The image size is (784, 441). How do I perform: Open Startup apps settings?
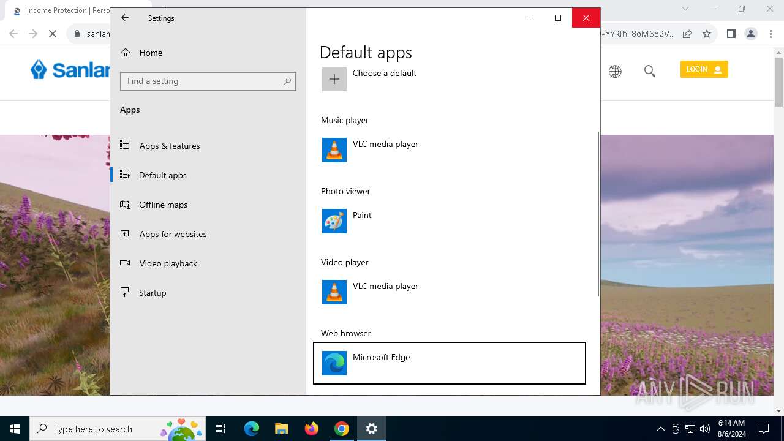click(x=208, y=293)
